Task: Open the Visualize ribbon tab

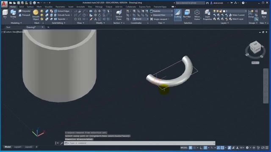Action: pos(49,7)
